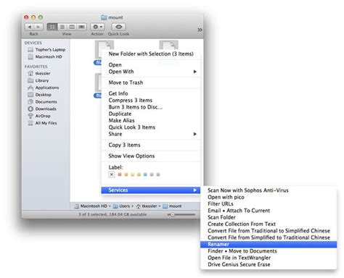The height and width of the screenshot is (278, 344).
Task: Open Library in sidebar favorites
Action: point(38,80)
